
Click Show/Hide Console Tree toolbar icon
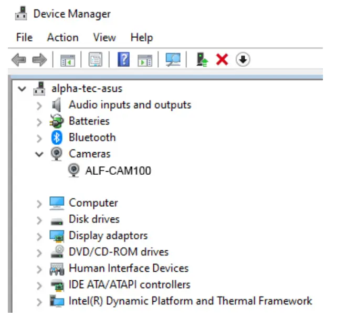tap(68, 60)
